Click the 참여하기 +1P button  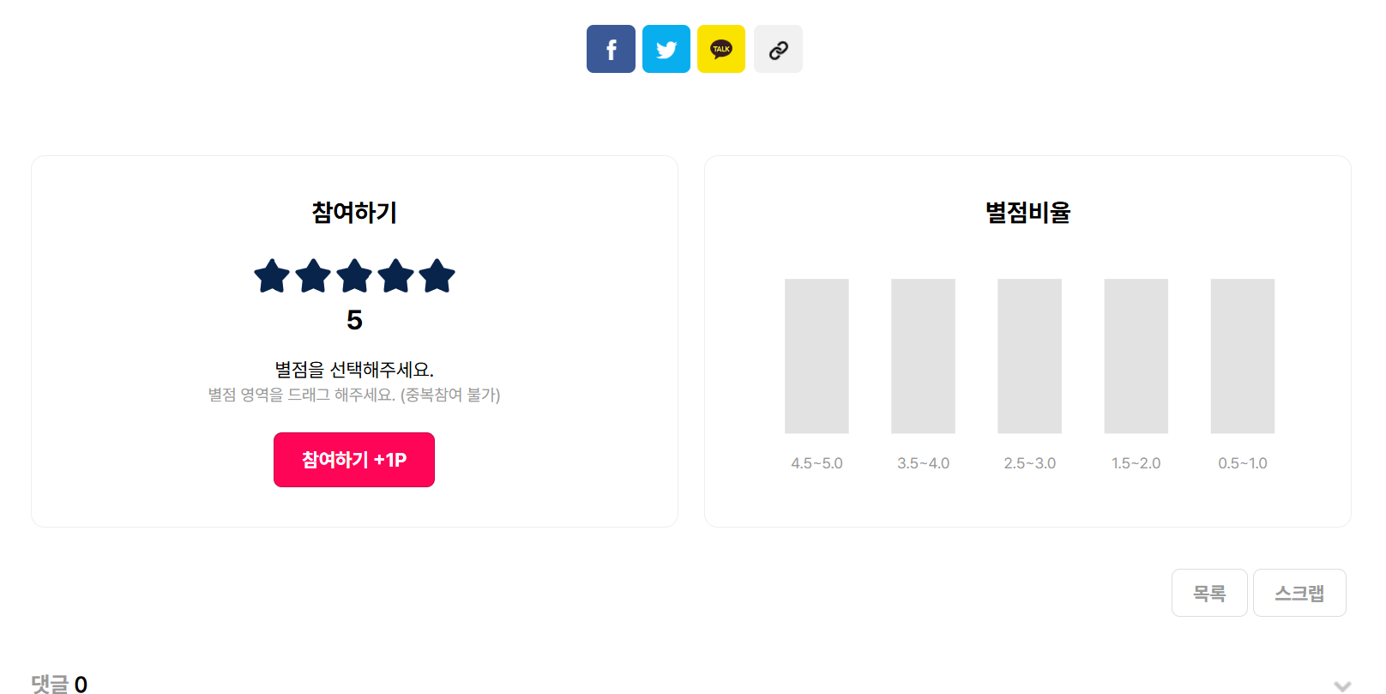point(354,460)
